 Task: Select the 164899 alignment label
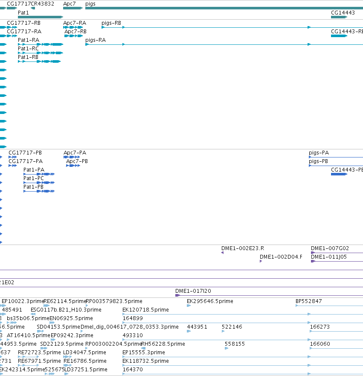(133, 318)
